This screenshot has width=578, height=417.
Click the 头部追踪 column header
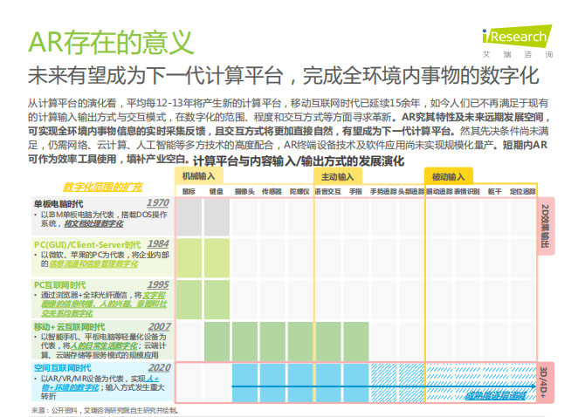pyautogui.click(x=411, y=192)
